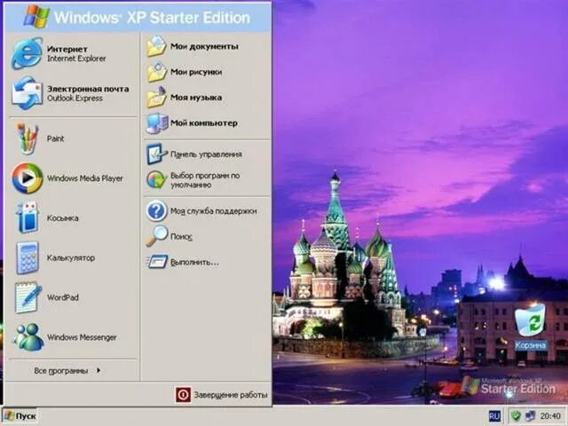
Task: Click the Выбор программ по умолчанию icon
Action: point(156,179)
